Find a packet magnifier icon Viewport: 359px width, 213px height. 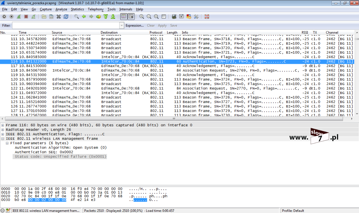[x=77, y=17]
